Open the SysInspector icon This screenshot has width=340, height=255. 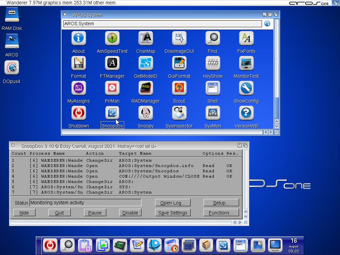[179, 114]
